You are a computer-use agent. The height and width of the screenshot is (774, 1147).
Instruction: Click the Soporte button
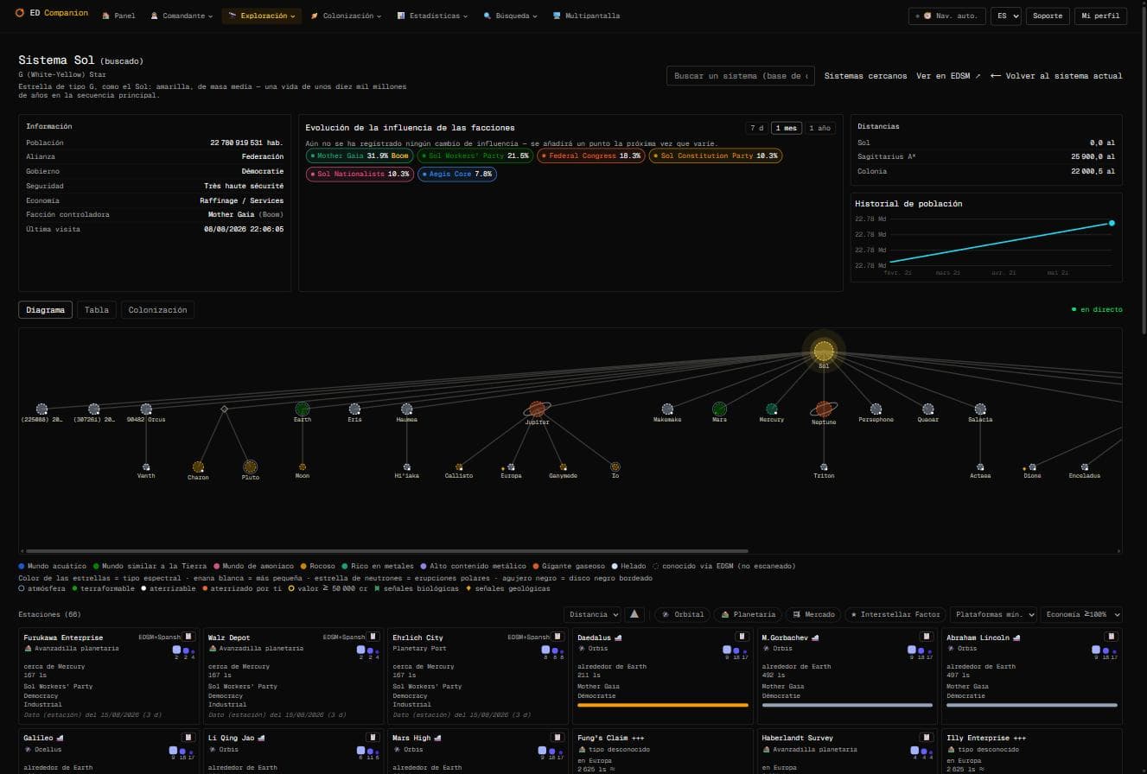(1048, 16)
